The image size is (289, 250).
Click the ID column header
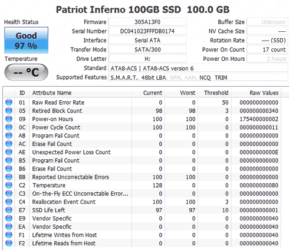(22, 93)
